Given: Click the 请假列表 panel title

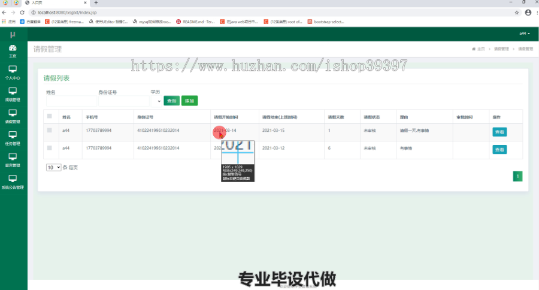Looking at the screenshot, I should coord(56,78).
